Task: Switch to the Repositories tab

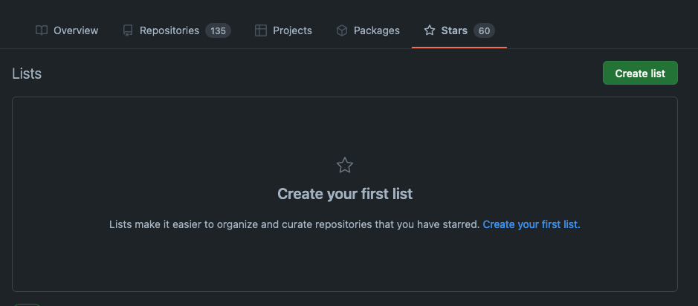Action: tap(169, 30)
